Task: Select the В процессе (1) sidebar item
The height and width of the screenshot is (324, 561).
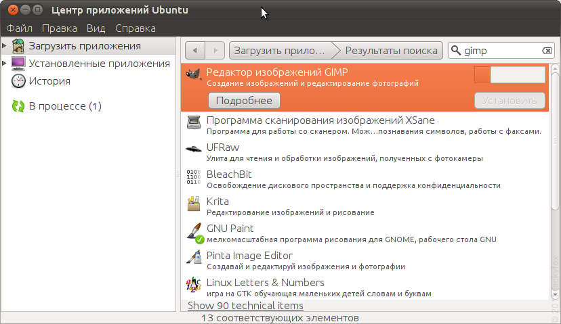Action: click(x=65, y=106)
